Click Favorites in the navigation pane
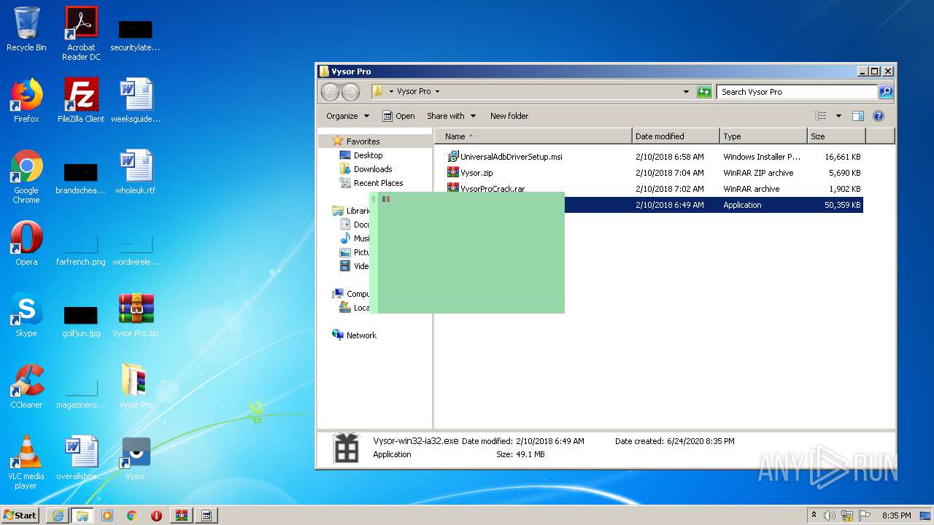The width and height of the screenshot is (934, 525). [363, 141]
